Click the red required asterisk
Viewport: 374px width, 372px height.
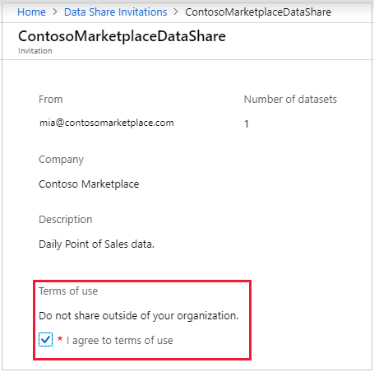pyautogui.click(x=60, y=339)
